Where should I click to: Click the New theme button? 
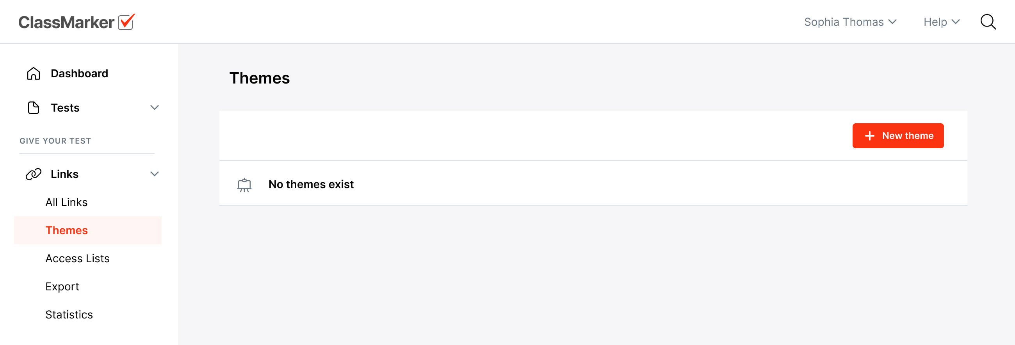pos(897,136)
